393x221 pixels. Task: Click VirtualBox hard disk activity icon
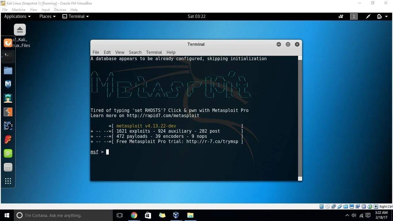coord(322,207)
